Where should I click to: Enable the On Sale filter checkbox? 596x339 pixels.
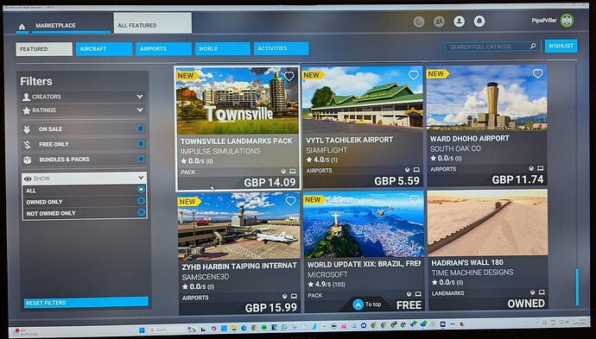tap(141, 129)
